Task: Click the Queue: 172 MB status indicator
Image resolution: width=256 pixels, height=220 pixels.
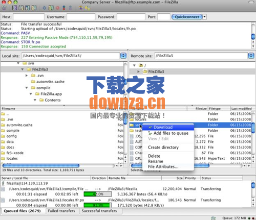Action: (x=234, y=218)
